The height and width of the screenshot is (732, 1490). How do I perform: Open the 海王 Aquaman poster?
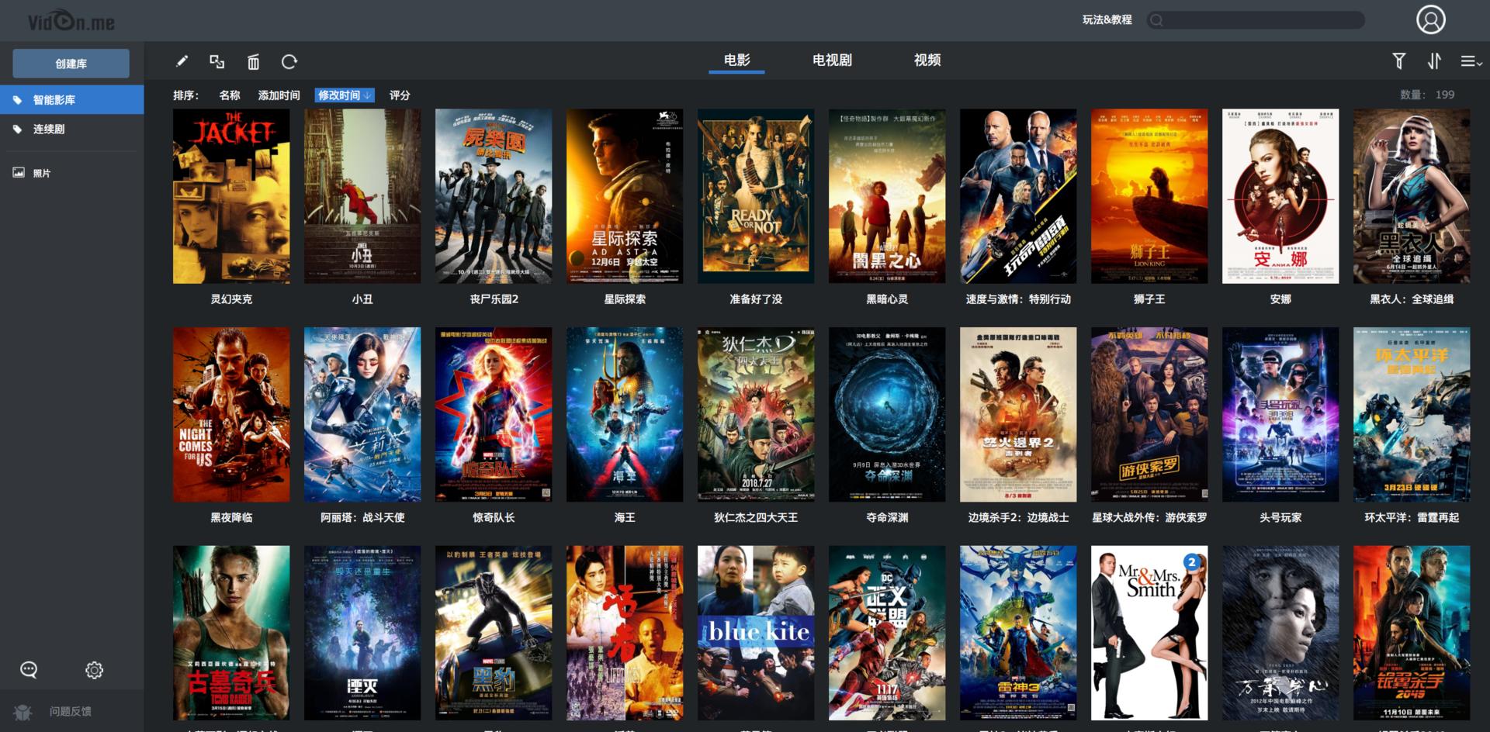[625, 415]
